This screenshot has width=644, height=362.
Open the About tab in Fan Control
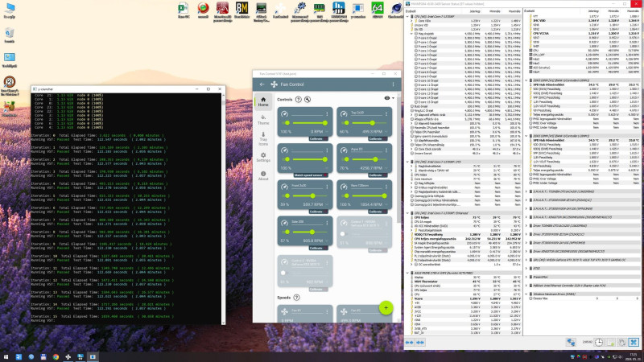[263, 175]
